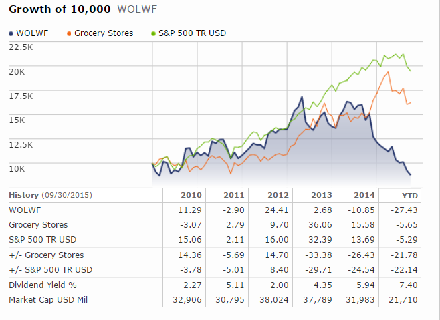Click +/- S&P 500 TR USD row label
This screenshot has height=320, width=440.
pyautogui.click(x=51, y=270)
